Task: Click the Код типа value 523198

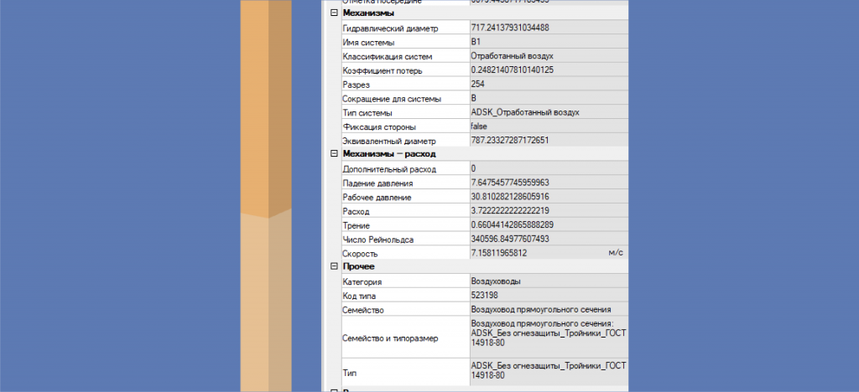Action: [545, 295]
